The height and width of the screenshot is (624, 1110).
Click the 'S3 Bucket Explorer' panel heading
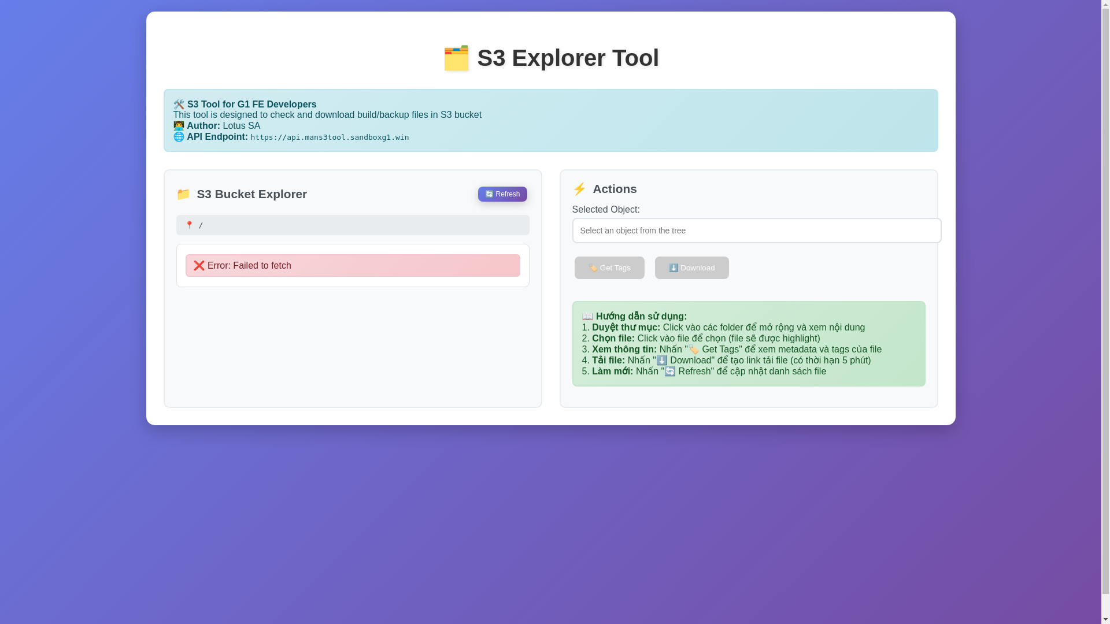pyautogui.click(x=251, y=194)
